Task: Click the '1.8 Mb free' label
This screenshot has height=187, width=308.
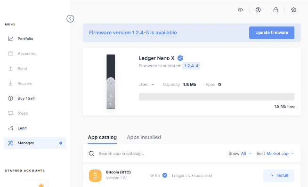Action: (284, 107)
